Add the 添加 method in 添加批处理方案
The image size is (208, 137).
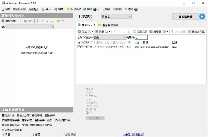click(x=50, y=120)
